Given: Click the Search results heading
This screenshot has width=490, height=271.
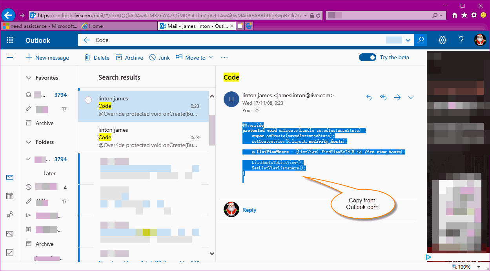Looking at the screenshot, I should click(119, 77).
